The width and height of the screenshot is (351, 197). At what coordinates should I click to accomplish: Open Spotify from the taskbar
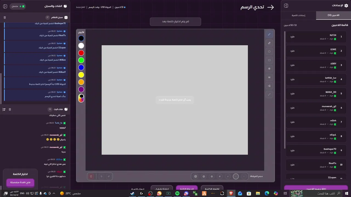coord(177,193)
